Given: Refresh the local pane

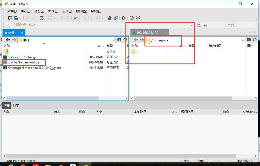Looking at the screenshot, I should (125, 40).
